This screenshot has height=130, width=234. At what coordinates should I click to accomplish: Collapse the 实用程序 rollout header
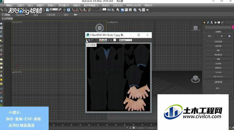tap(218, 32)
